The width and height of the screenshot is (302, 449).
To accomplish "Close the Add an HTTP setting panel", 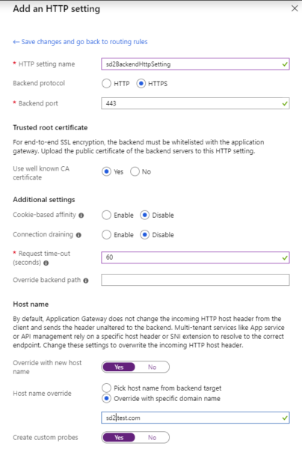I will pyautogui.click(x=295, y=8).
